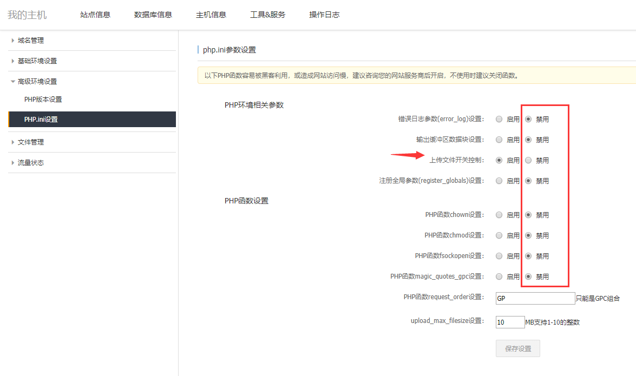Open the 数据库信息 menu
The image size is (636, 376).
pos(154,15)
